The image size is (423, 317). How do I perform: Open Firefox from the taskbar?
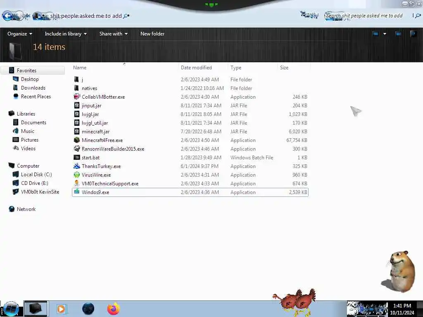click(114, 309)
